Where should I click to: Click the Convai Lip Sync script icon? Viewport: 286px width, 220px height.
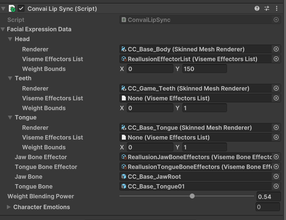pyautogui.click(x=12, y=8)
